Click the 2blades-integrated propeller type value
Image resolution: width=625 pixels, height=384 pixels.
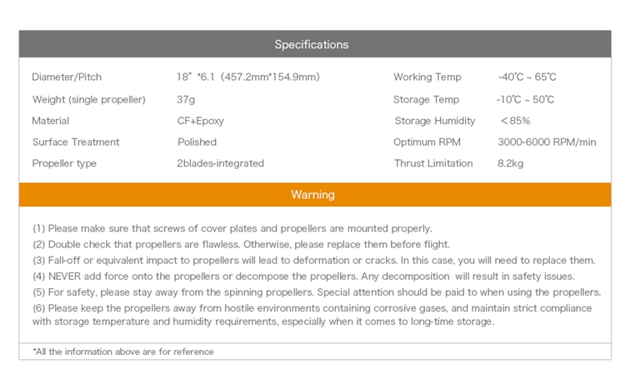pyautogui.click(x=220, y=163)
